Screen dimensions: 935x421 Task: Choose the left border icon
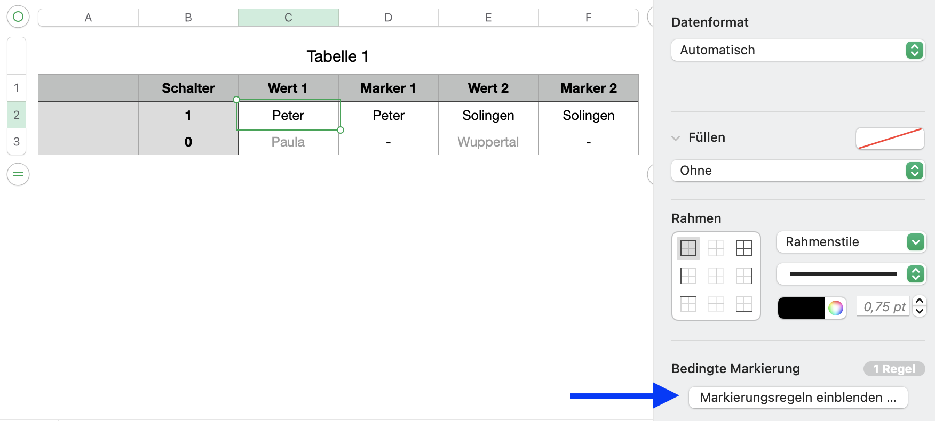click(x=688, y=276)
